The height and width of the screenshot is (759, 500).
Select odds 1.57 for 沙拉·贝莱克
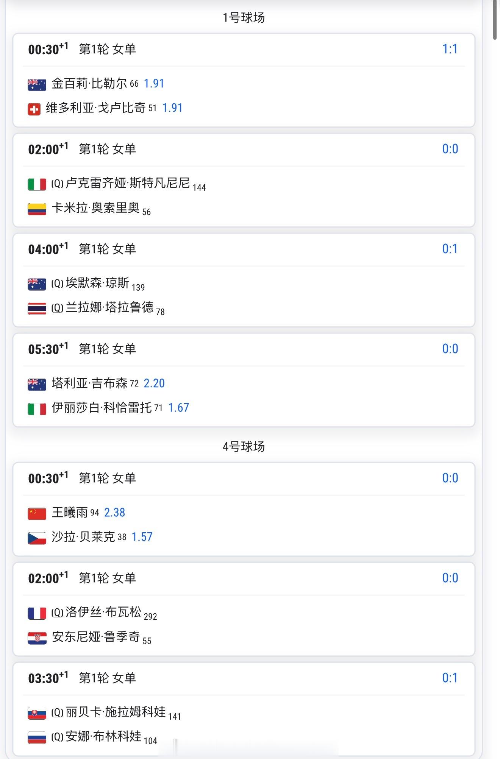142,537
